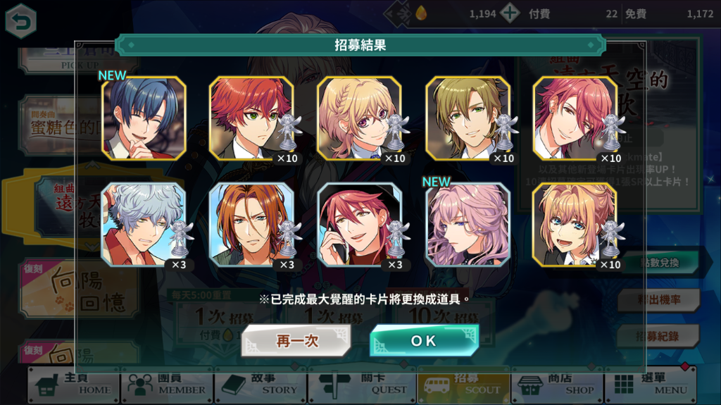
Task: Open the STORY book icon tab
Action: click(x=260, y=385)
